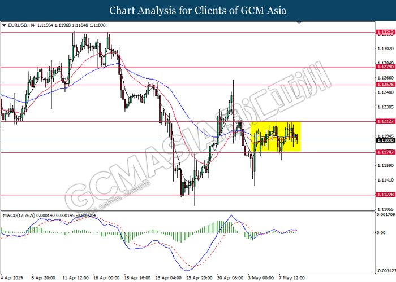Click the chart shift triangle marker at top
Image resolution: width=396 pixels, height=282 pixels.
coord(299,23)
